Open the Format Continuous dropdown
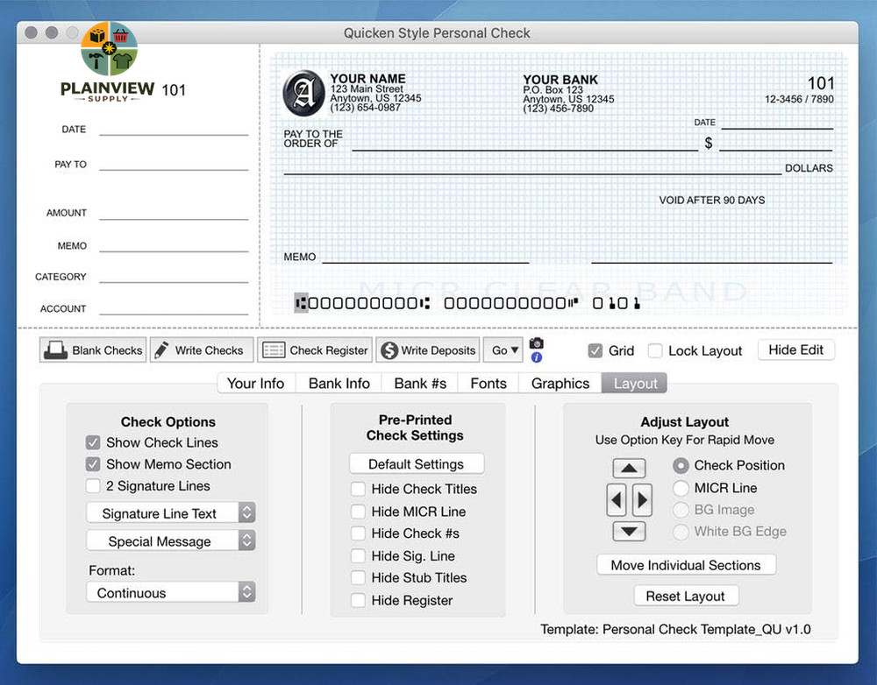The image size is (877, 685). [171, 592]
